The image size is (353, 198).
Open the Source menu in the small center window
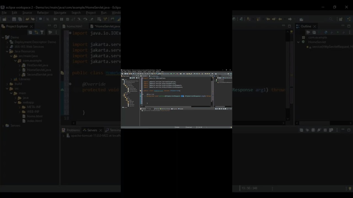click(x=129, y=72)
